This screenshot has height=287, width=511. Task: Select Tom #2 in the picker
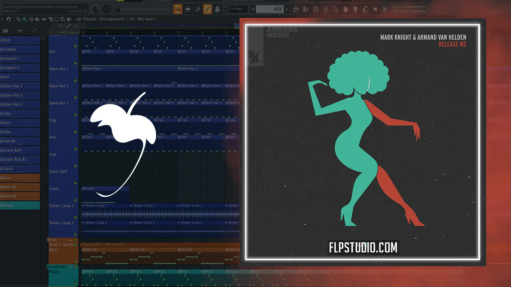pos(20,141)
